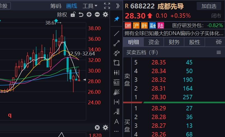Screen dimensions: 225x137
Task: Collapse side panel with double chevron
Action: (118, 6)
